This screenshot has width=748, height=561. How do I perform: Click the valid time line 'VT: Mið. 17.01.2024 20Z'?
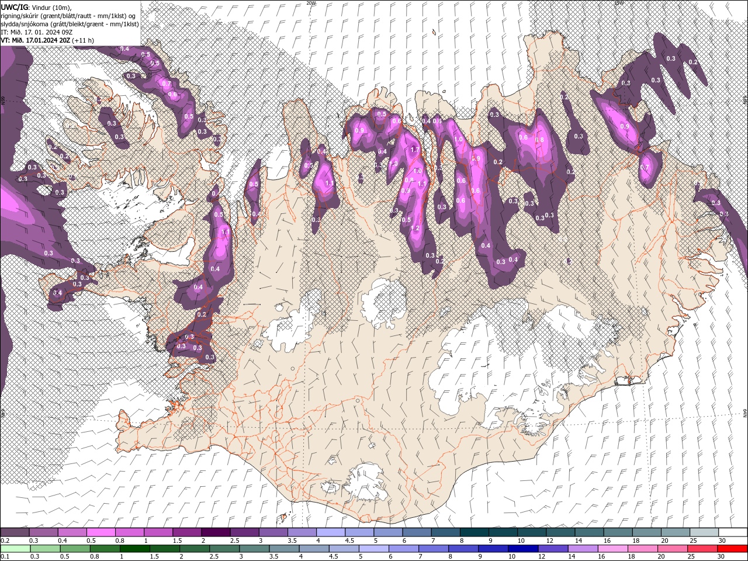(x=36, y=40)
